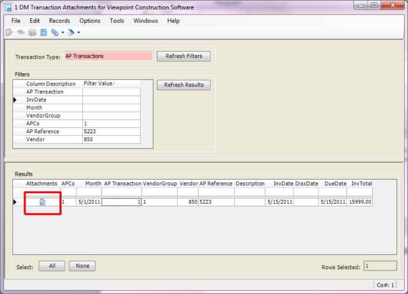Minimize the DM Transaction Attachments window

coord(361,5)
